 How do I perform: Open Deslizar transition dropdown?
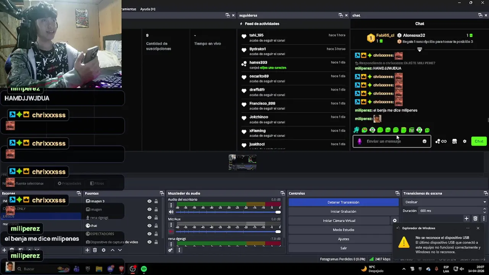tap(445, 202)
